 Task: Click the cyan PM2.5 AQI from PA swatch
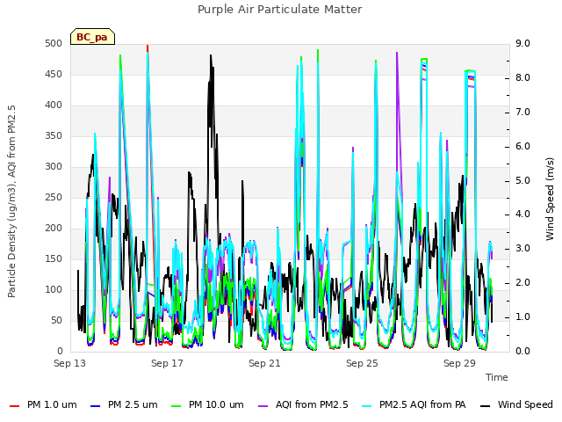pos(367,406)
